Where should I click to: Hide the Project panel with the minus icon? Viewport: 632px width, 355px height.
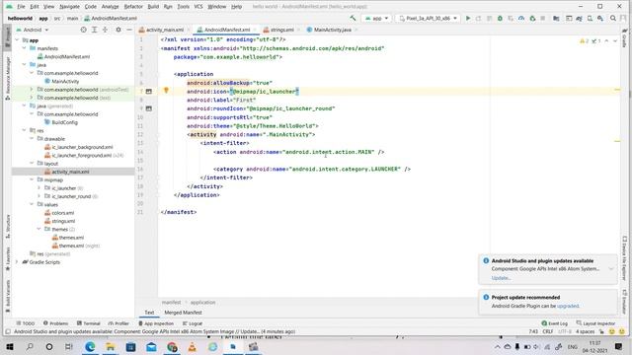129,30
